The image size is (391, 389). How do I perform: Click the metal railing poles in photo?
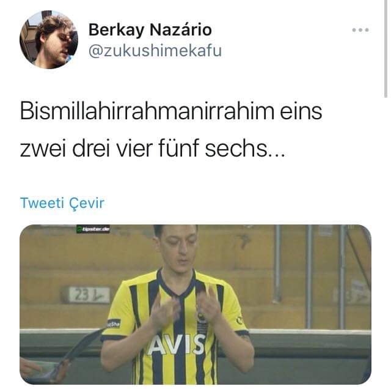pyautogui.click(x=309, y=275)
